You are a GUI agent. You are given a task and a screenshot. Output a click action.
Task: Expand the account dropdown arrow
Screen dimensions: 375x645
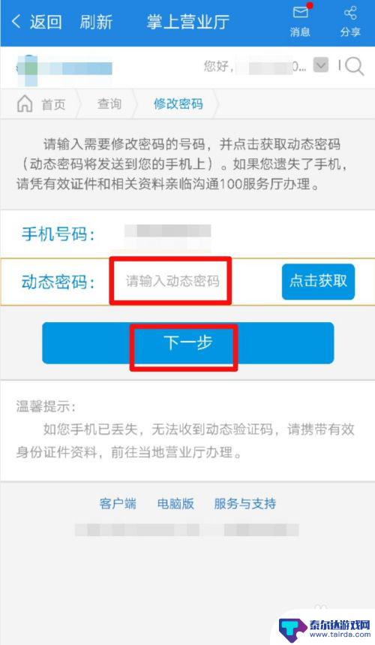click(321, 65)
